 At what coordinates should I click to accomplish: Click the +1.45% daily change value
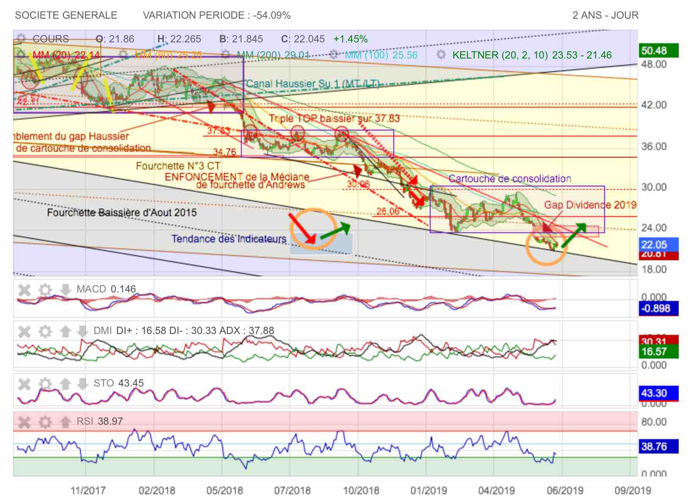(350, 39)
